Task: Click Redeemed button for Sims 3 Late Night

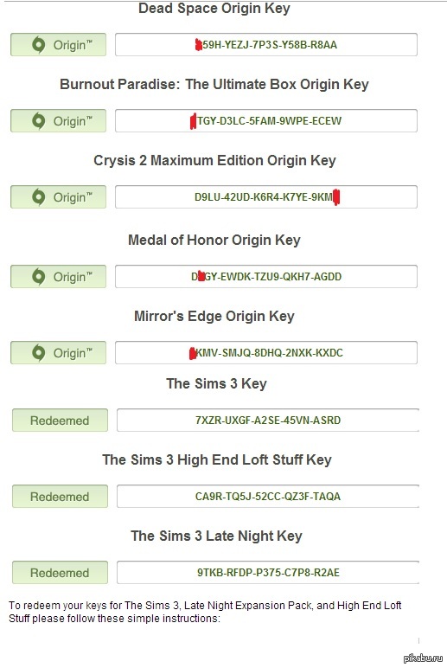Action: point(60,573)
